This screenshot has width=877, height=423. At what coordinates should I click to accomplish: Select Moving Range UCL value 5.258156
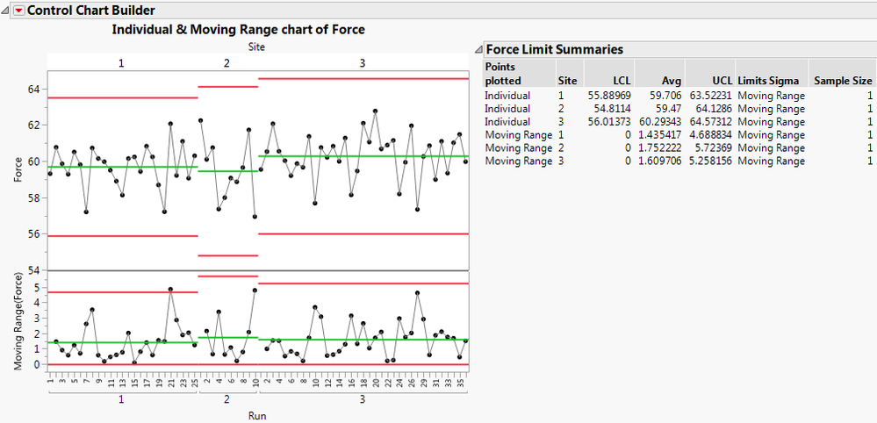[x=710, y=161]
